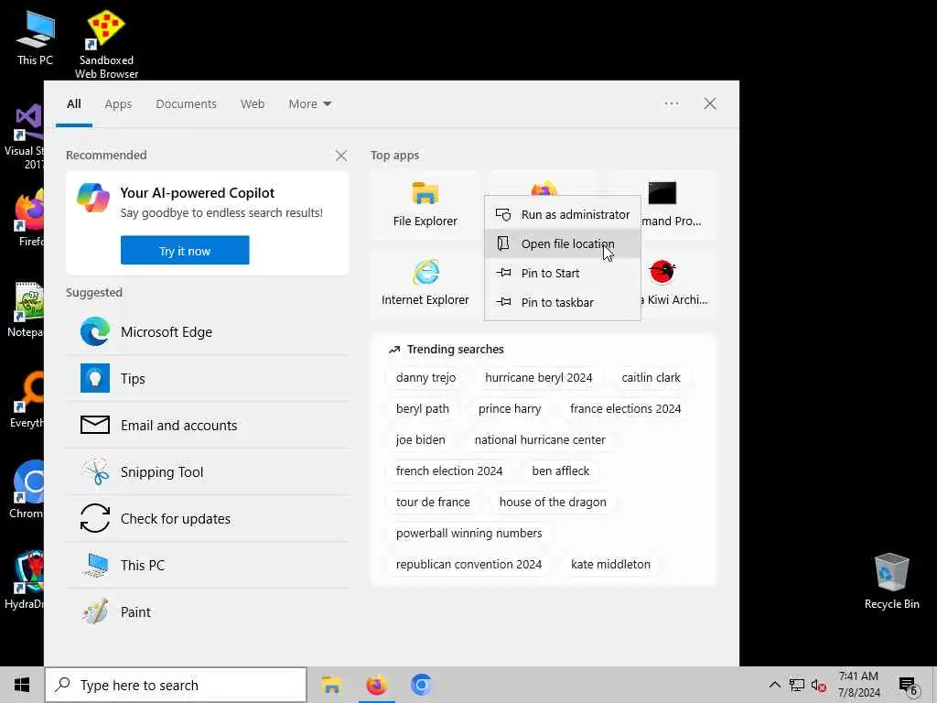Viewport: 937px width, 703px height.
Task: Search trending topic national hurricane center
Action: [540, 440]
